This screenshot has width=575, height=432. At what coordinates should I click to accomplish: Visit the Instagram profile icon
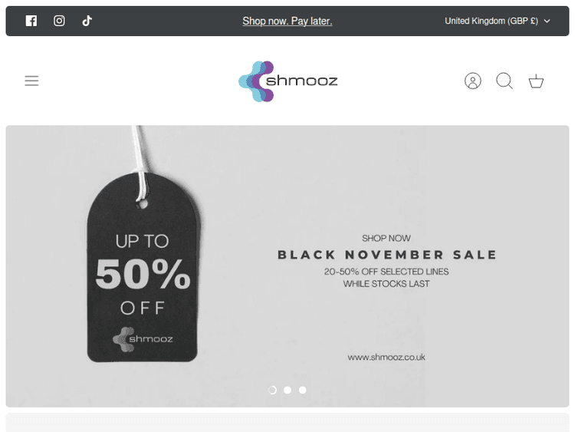tap(59, 21)
